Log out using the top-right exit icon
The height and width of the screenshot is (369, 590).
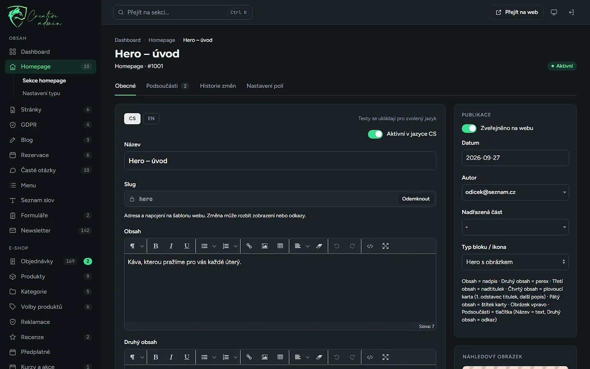tap(571, 12)
